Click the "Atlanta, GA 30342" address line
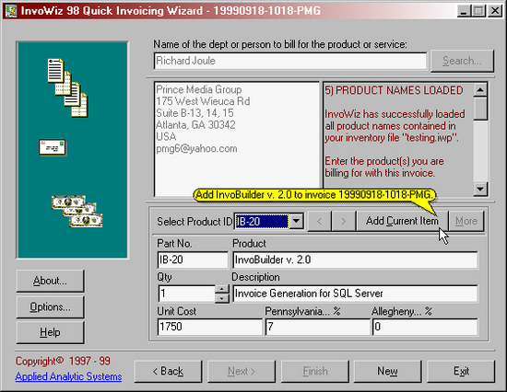The width and height of the screenshot is (507, 392). [195, 124]
